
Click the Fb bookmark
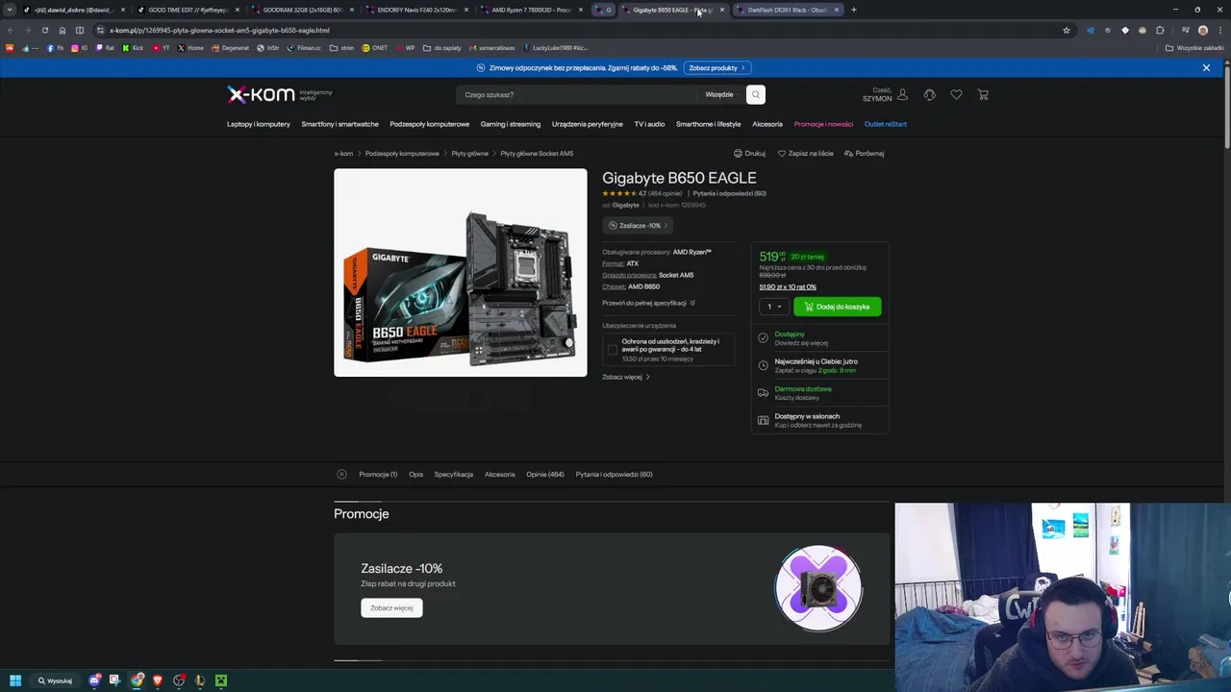click(55, 47)
